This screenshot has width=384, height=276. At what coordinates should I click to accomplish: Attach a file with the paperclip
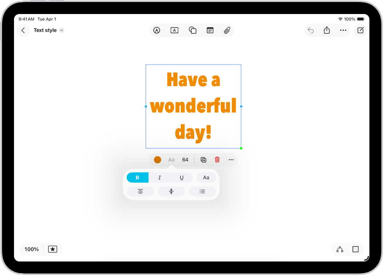pos(227,30)
